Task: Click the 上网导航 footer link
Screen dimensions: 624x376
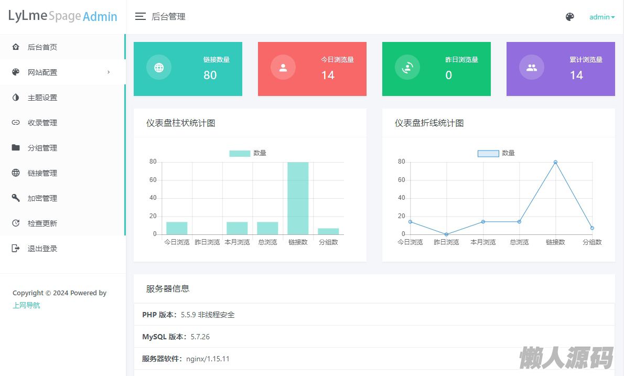Action: [x=26, y=305]
